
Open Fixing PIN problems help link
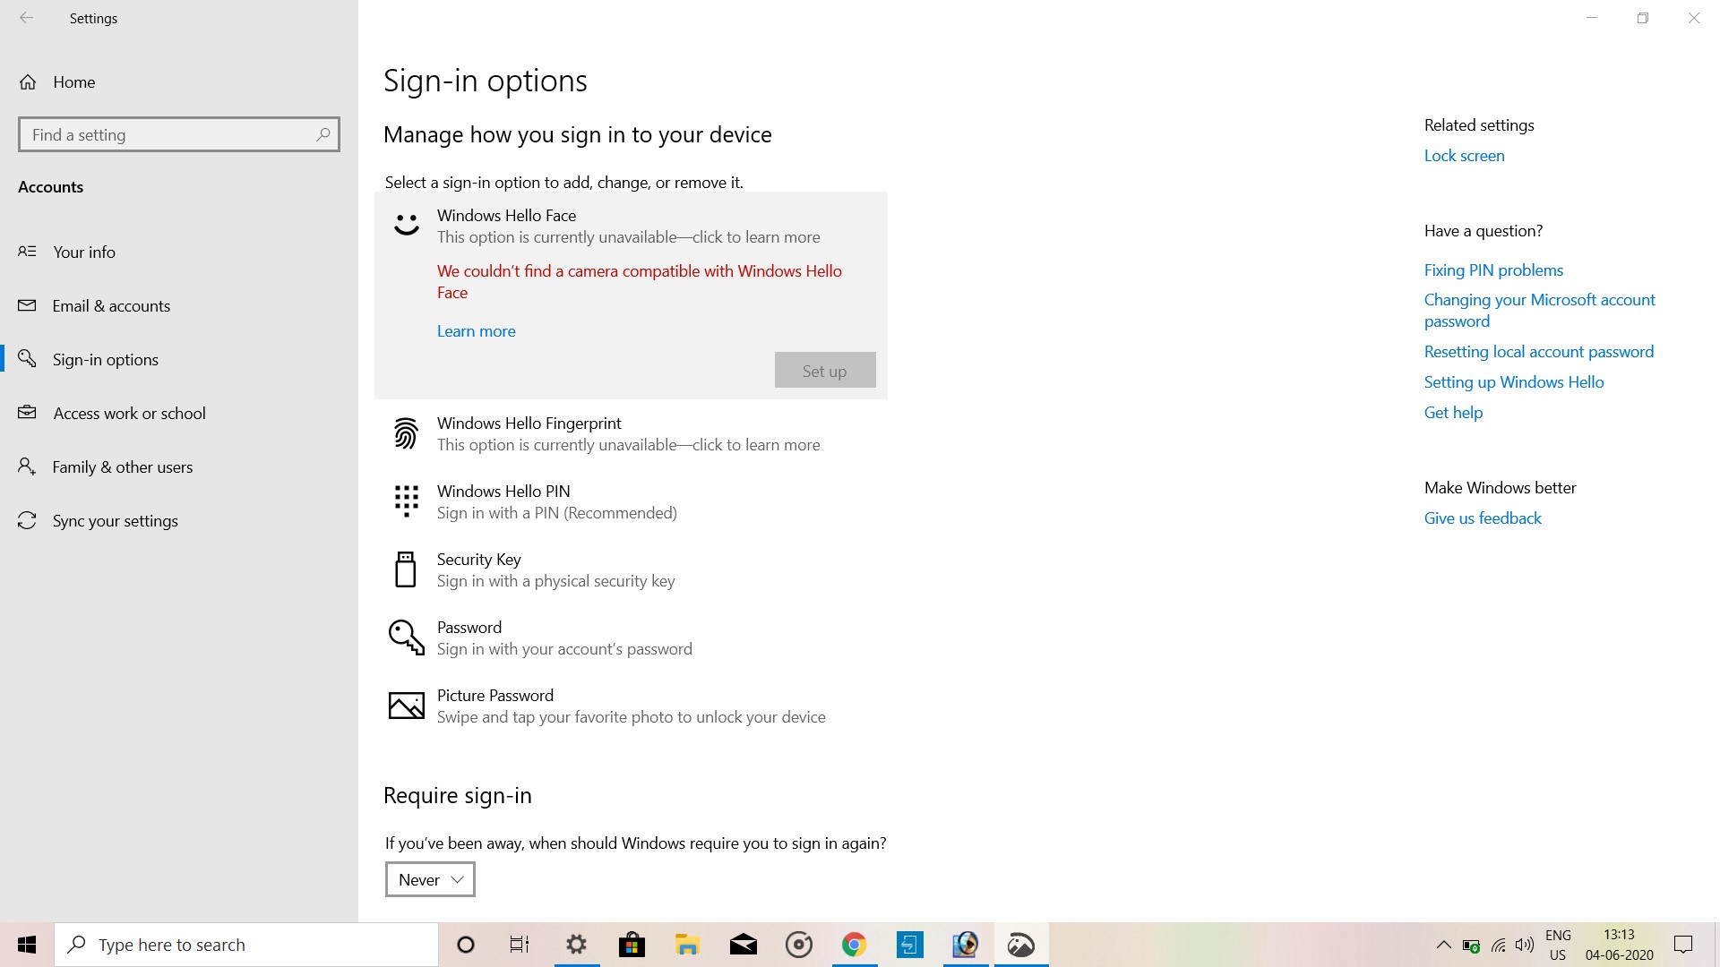[1493, 270]
